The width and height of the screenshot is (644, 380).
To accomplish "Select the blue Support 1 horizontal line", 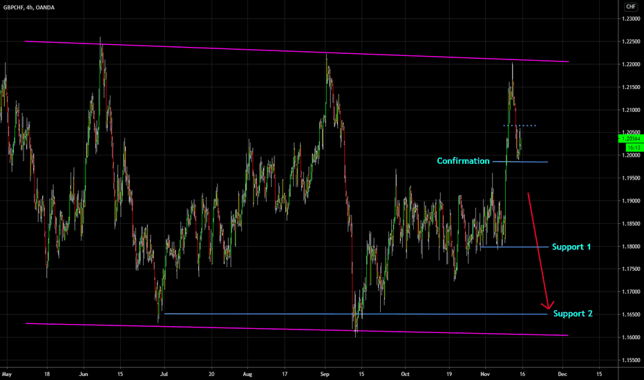I will coord(514,247).
